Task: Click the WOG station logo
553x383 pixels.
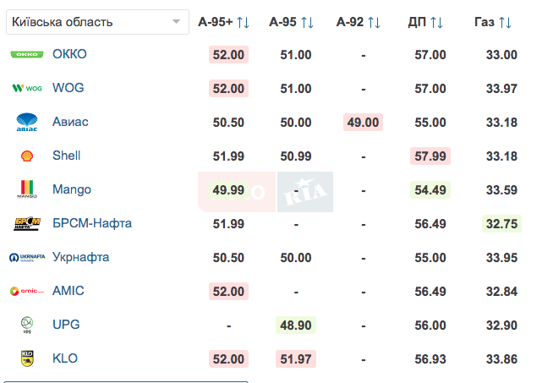Action: pos(26,88)
